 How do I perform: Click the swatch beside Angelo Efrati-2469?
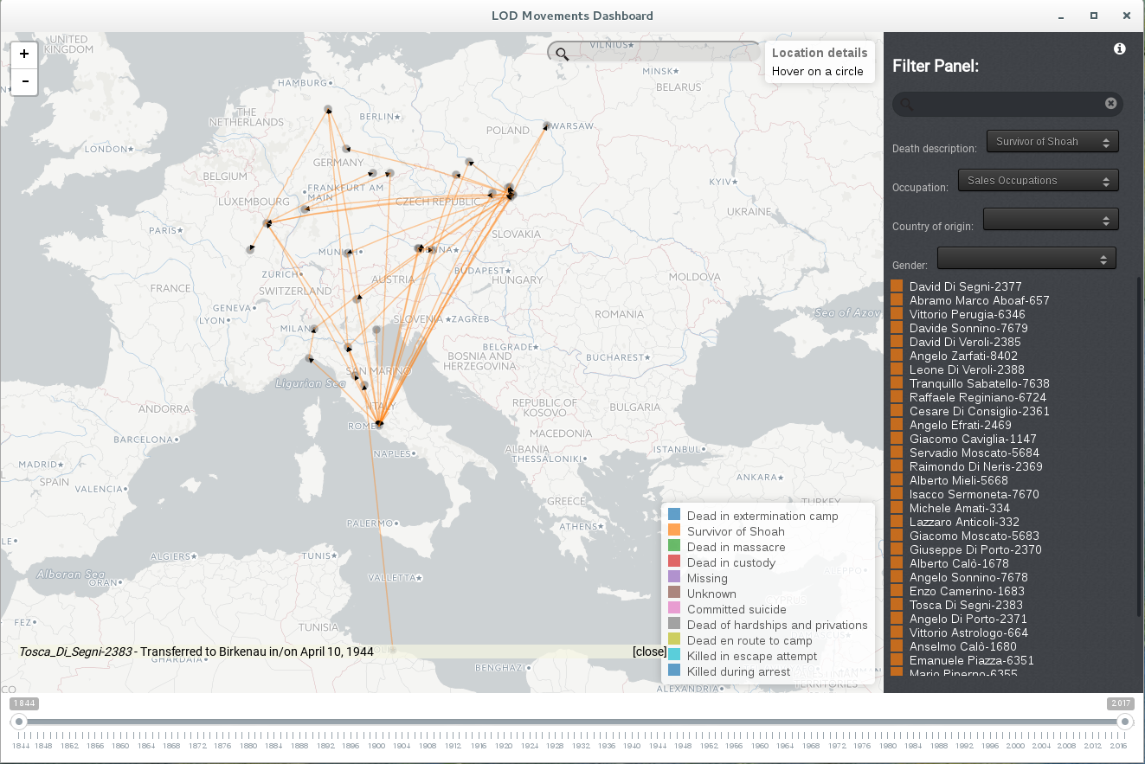897,425
